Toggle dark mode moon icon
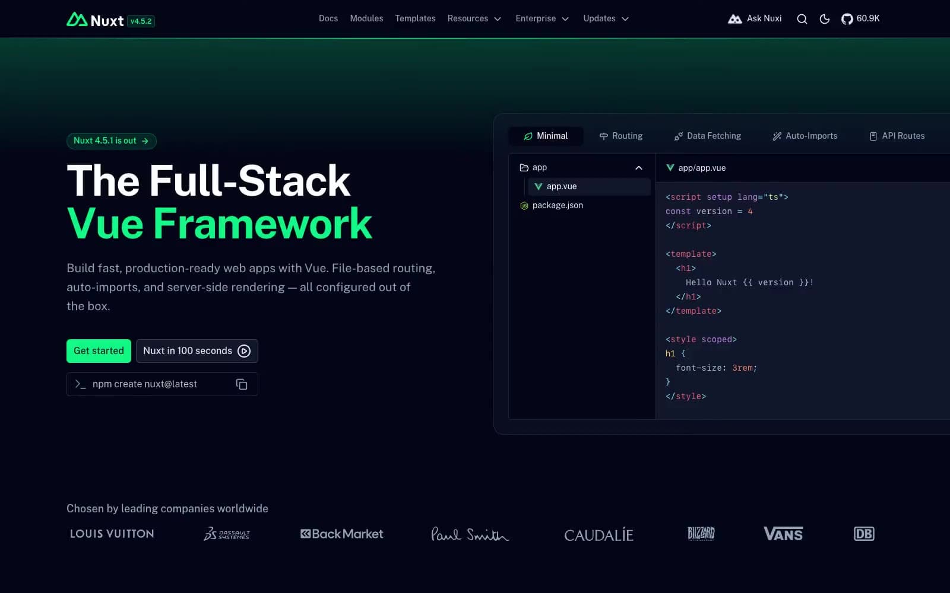950x593 pixels. pos(824,19)
